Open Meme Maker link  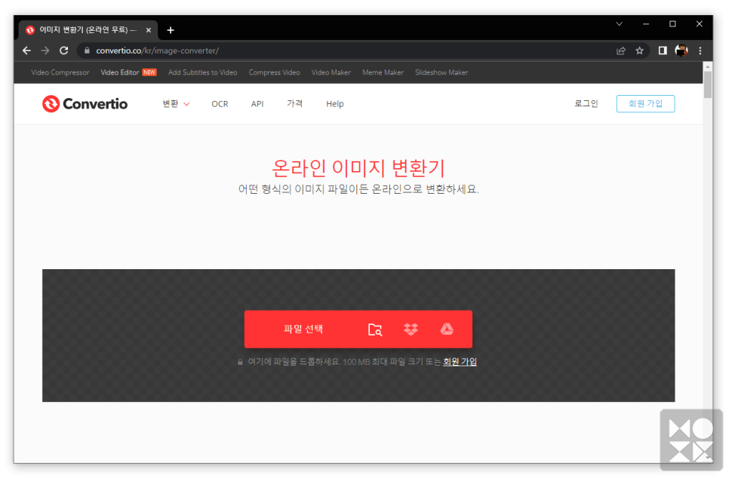click(x=383, y=72)
